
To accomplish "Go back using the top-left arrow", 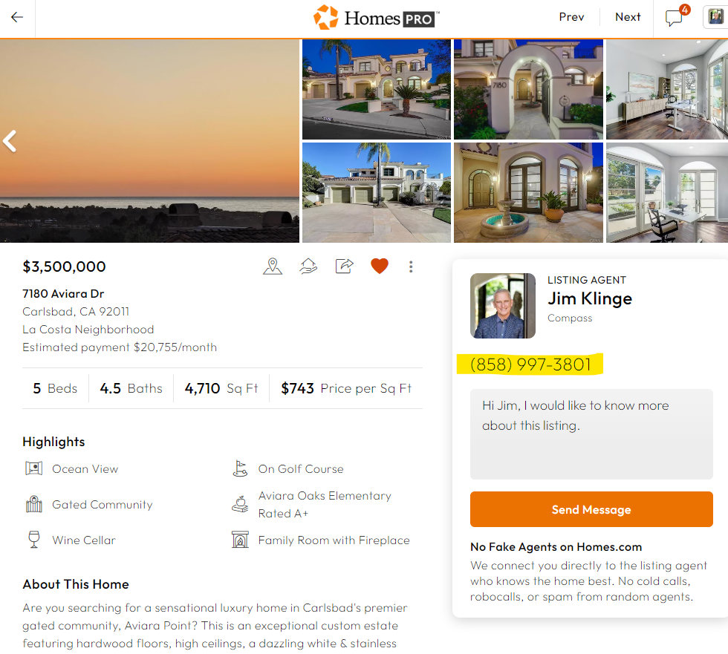I will coord(17,18).
